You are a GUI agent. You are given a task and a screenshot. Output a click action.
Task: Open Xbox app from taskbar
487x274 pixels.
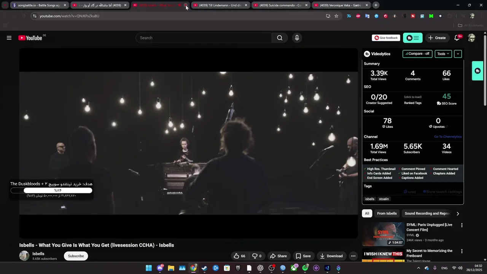tap(294, 268)
